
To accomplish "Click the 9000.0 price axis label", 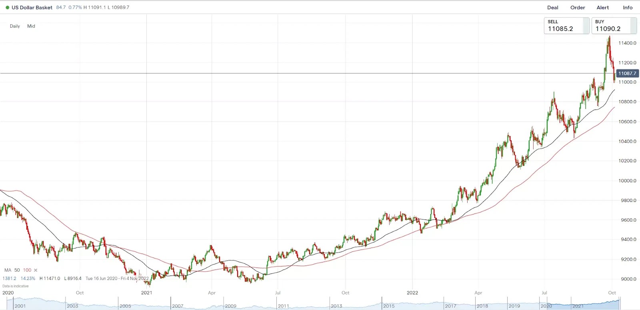I will click(x=628, y=279).
